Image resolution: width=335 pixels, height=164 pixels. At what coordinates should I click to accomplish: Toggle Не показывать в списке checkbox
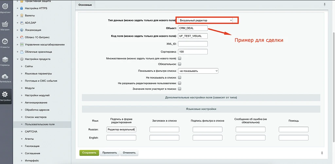pos(180,77)
